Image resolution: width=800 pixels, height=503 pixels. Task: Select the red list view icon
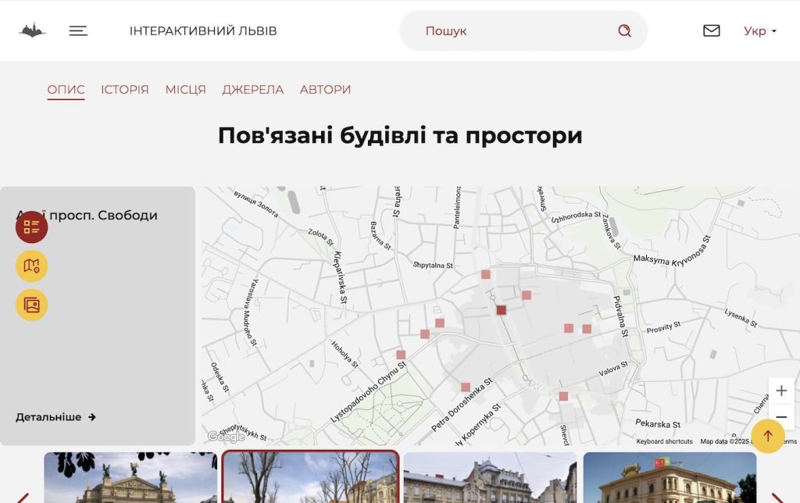32,227
